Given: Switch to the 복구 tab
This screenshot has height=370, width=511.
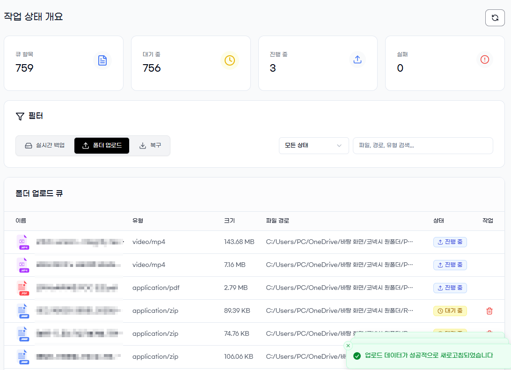Looking at the screenshot, I should 150,146.
